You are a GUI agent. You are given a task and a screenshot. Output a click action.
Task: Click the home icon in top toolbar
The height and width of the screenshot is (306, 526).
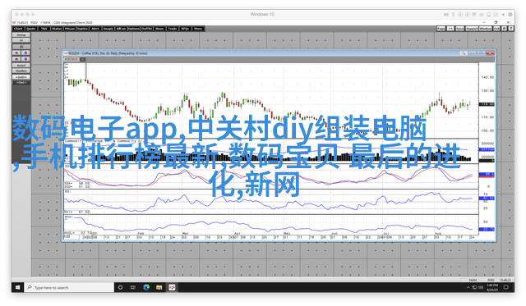pyautogui.click(x=503, y=29)
